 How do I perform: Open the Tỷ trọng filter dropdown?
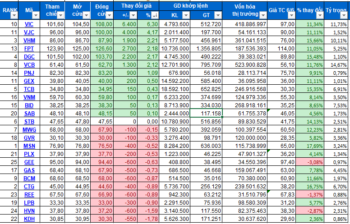[344, 15]
